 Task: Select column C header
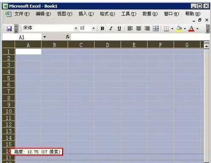click(81, 45)
